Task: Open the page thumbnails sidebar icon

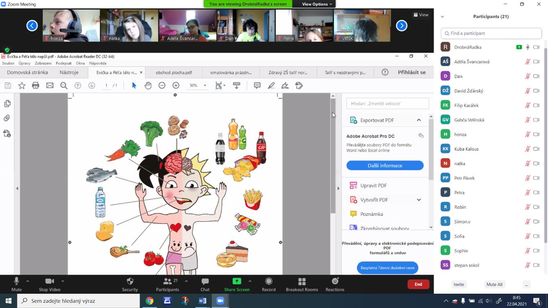Action: [x=7, y=104]
